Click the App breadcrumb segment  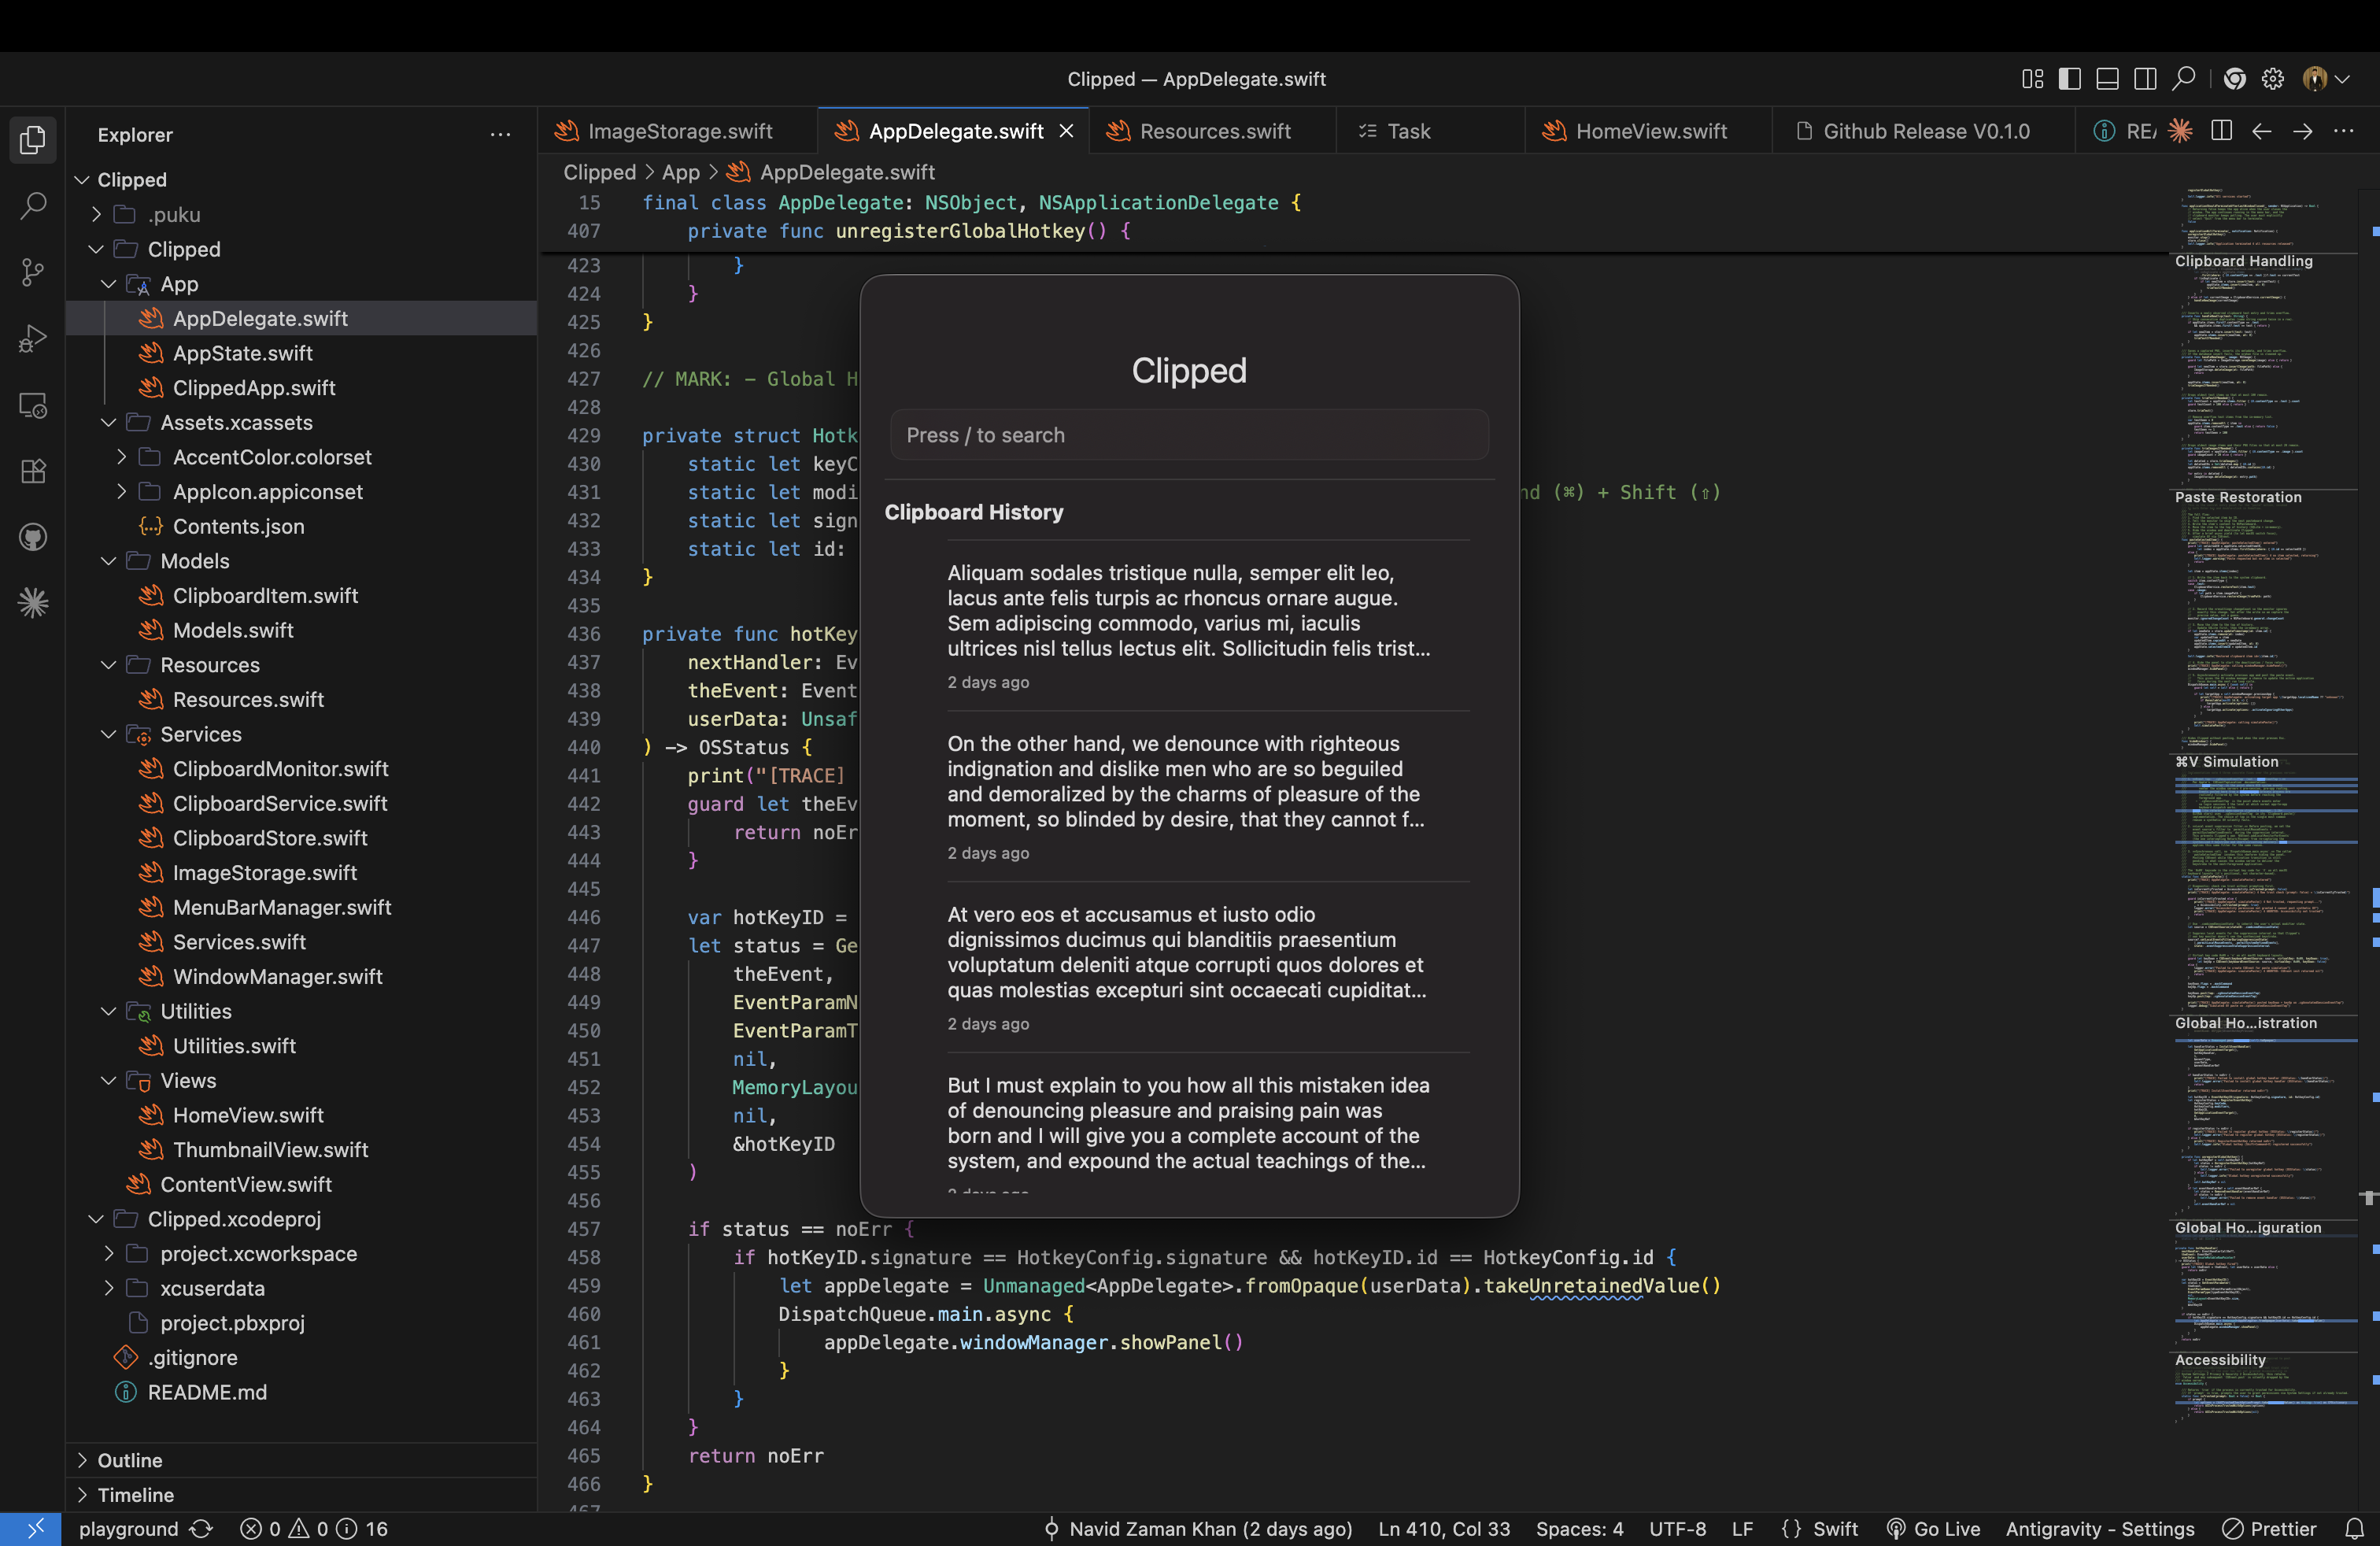tap(680, 172)
